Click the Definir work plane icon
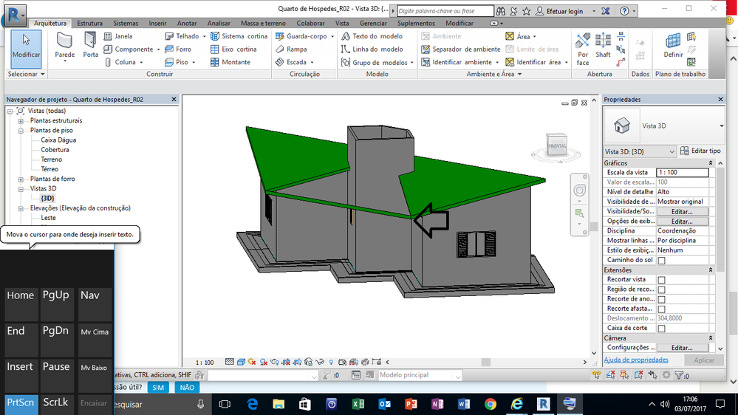Screen dimensions: 738x415 pyautogui.click(x=673, y=45)
